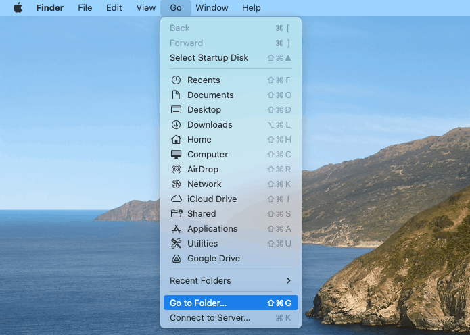Open the Help menu
The height and width of the screenshot is (335, 470).
click(x=251, y=8)
